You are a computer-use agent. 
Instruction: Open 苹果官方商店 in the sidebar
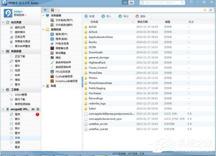click(x=22, y=41)
